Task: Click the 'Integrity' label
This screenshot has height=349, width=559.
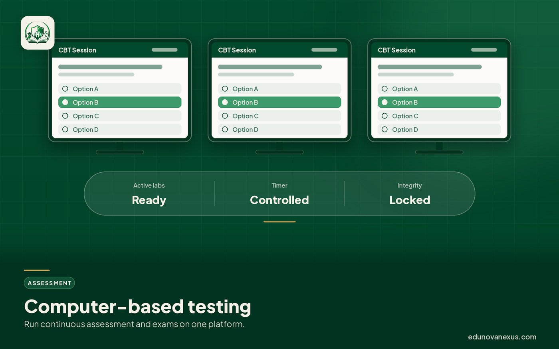Action: pos(410,185)
